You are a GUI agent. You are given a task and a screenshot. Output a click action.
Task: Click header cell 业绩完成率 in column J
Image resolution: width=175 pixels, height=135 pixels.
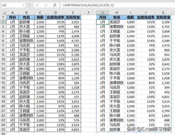point(146,17)
